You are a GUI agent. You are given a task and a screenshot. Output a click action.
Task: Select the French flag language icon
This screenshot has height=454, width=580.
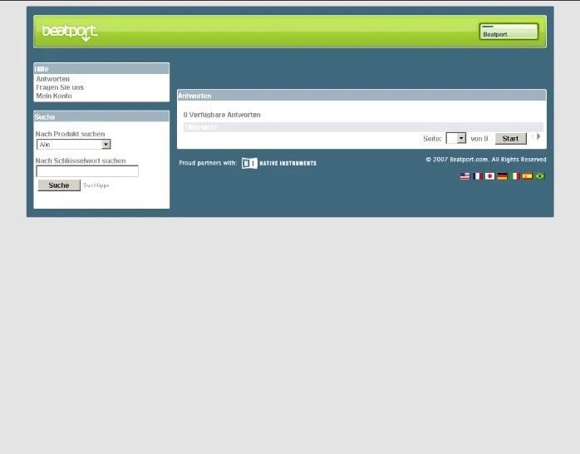pyautogui.click(x=477, y=176)
